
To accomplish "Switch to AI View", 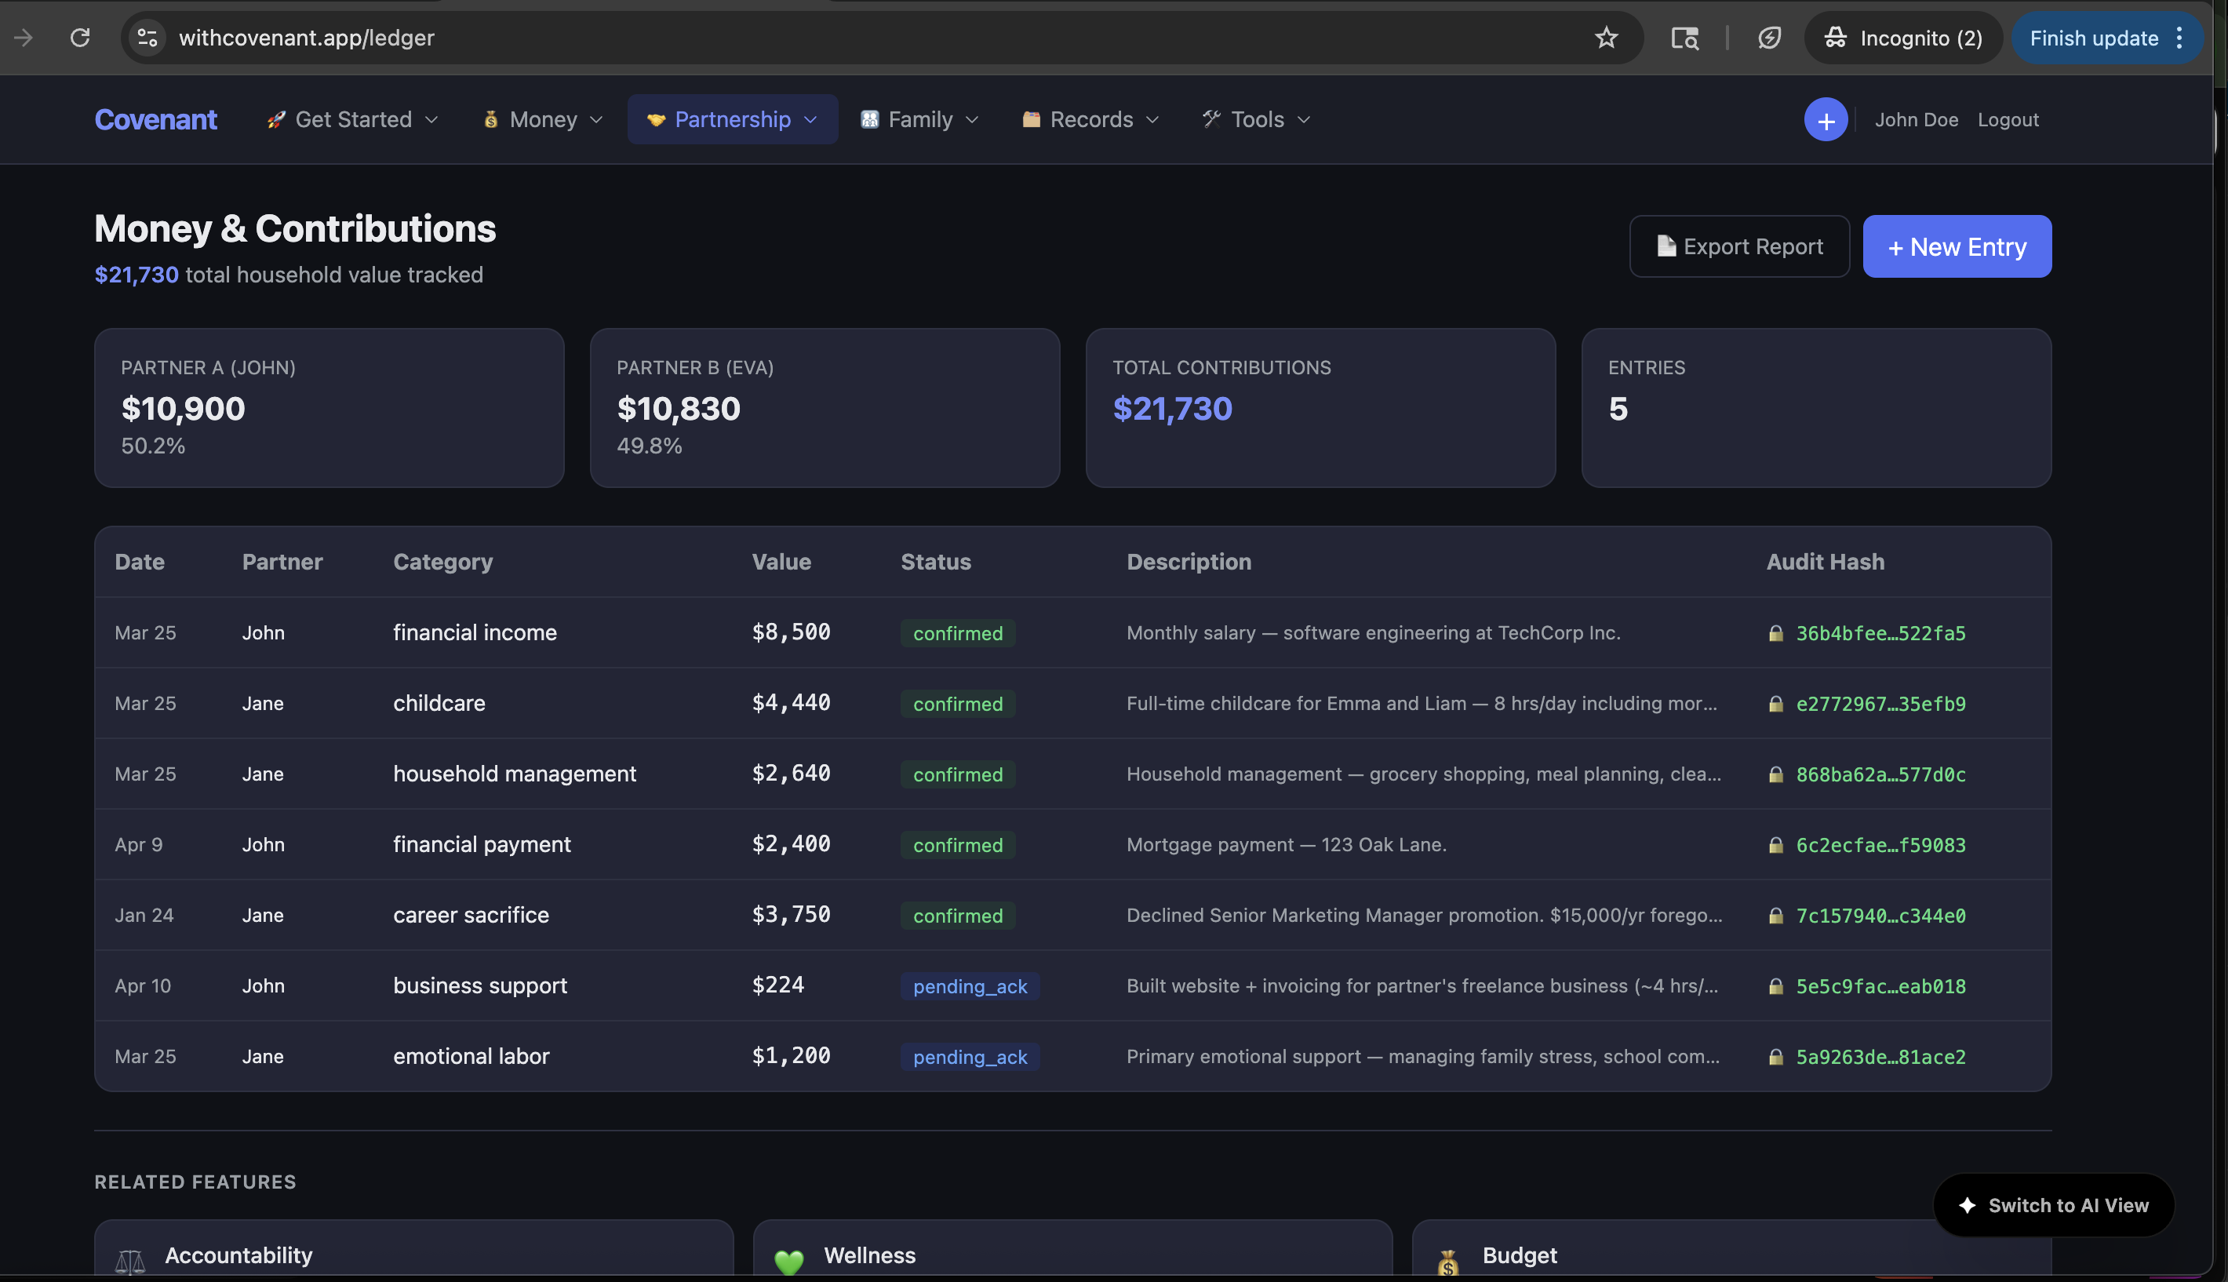I will point(2053,1204).
